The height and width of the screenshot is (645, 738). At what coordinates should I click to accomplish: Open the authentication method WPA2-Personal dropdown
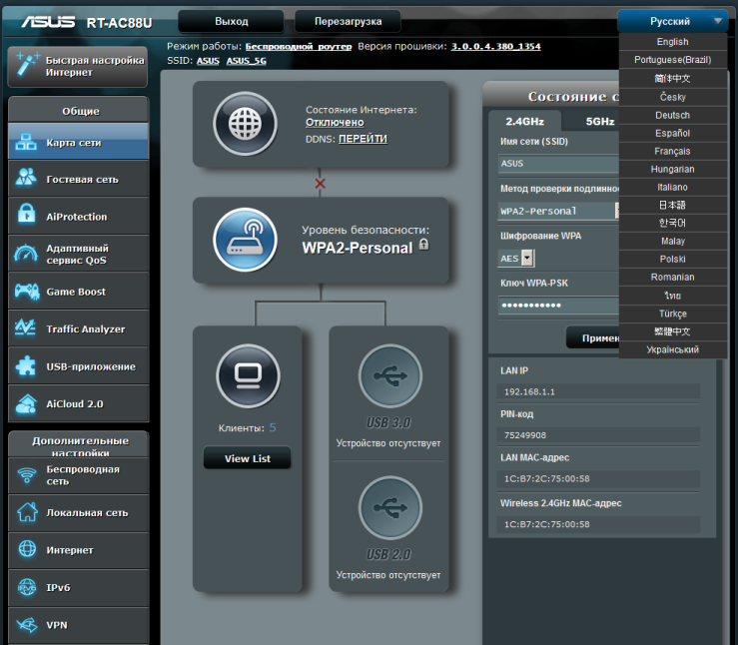click(x=558, y=211)
